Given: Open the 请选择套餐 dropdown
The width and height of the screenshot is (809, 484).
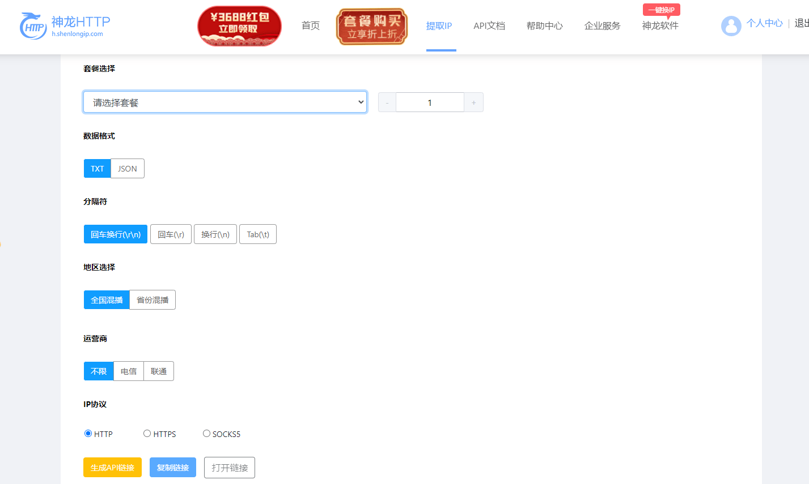Looking at the screenshot, I should (x=225, y=102).
